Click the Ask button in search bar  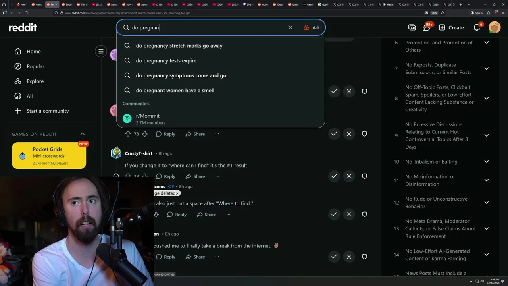coord(312,27)
